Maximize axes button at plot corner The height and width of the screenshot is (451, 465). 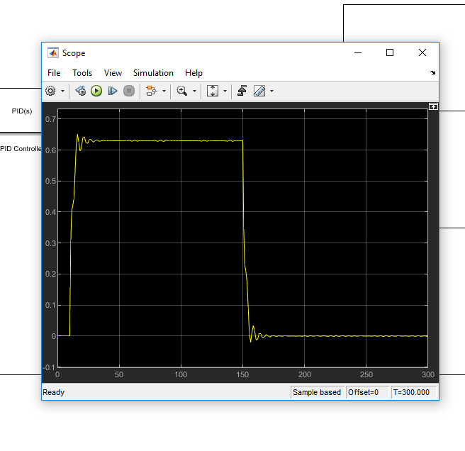[x=433, y=106]
